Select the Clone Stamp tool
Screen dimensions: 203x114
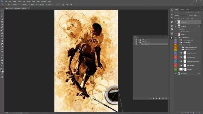[2, 33]
